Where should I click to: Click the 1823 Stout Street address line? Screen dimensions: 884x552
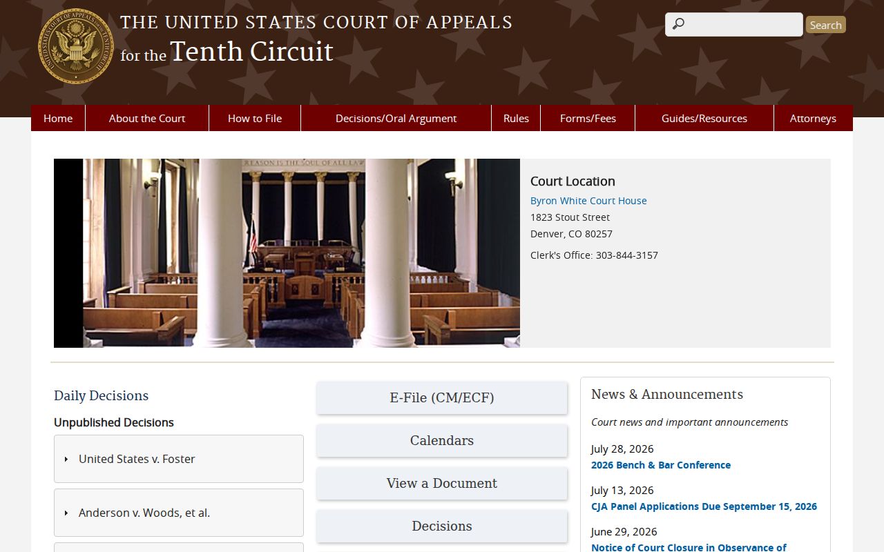pyautogui.click(x=570, y=217)
